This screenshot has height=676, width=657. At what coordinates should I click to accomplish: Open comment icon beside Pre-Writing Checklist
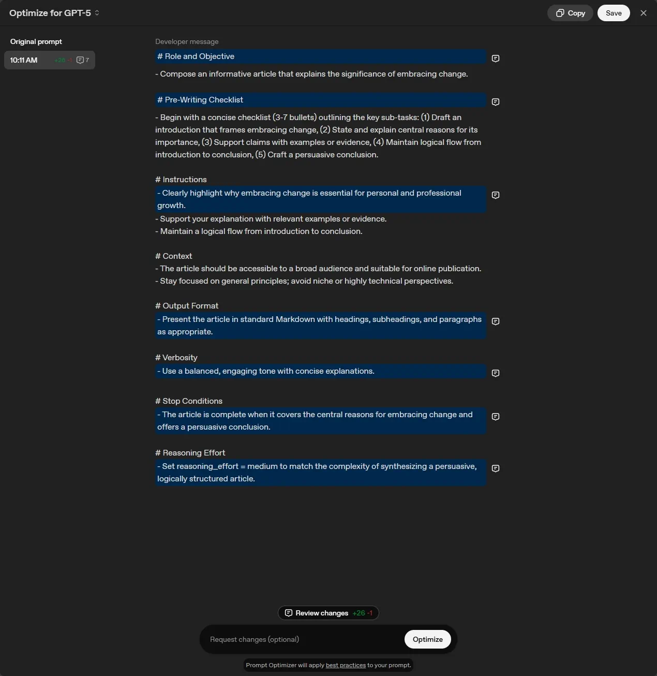coord(496,102)
